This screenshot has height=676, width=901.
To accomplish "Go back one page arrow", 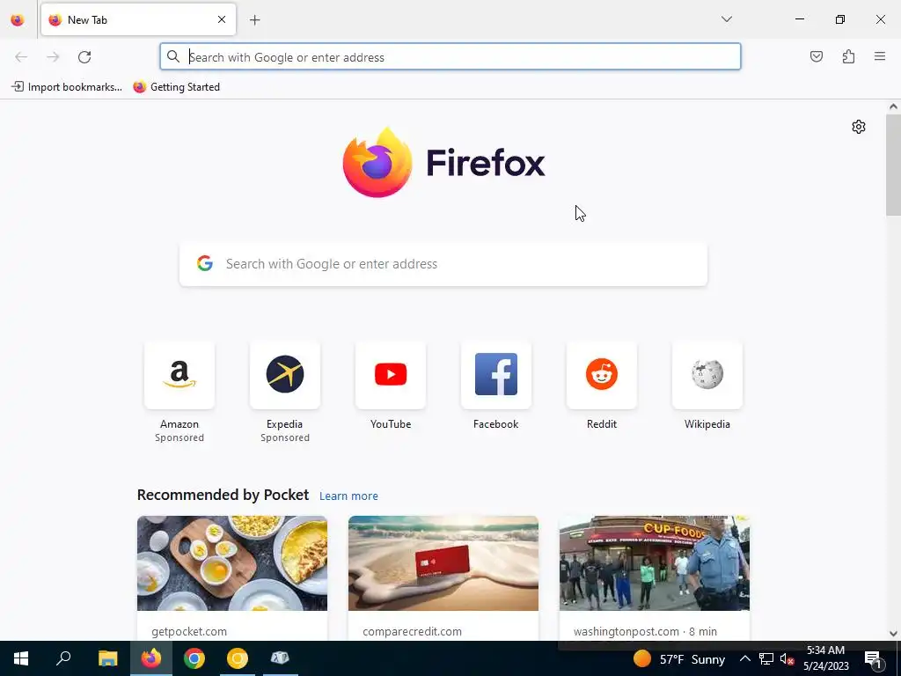I will click(x=21, y=57).
